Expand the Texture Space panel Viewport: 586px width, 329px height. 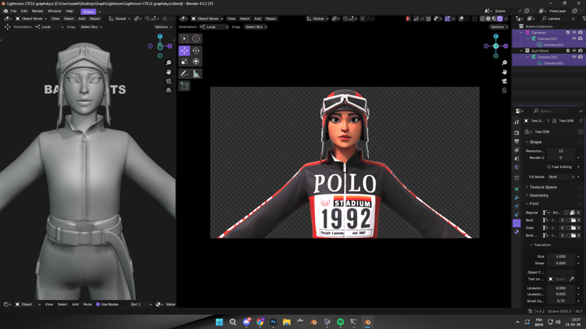click(541, 187)
